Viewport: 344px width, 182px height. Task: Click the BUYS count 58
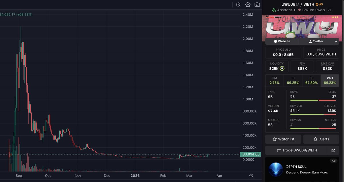292,97
